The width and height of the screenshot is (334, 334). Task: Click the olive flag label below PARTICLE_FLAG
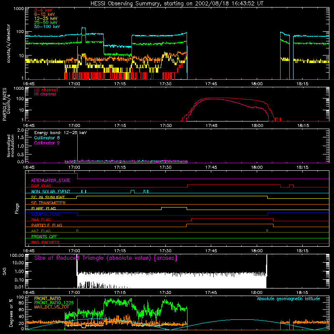tap(41, 231)
